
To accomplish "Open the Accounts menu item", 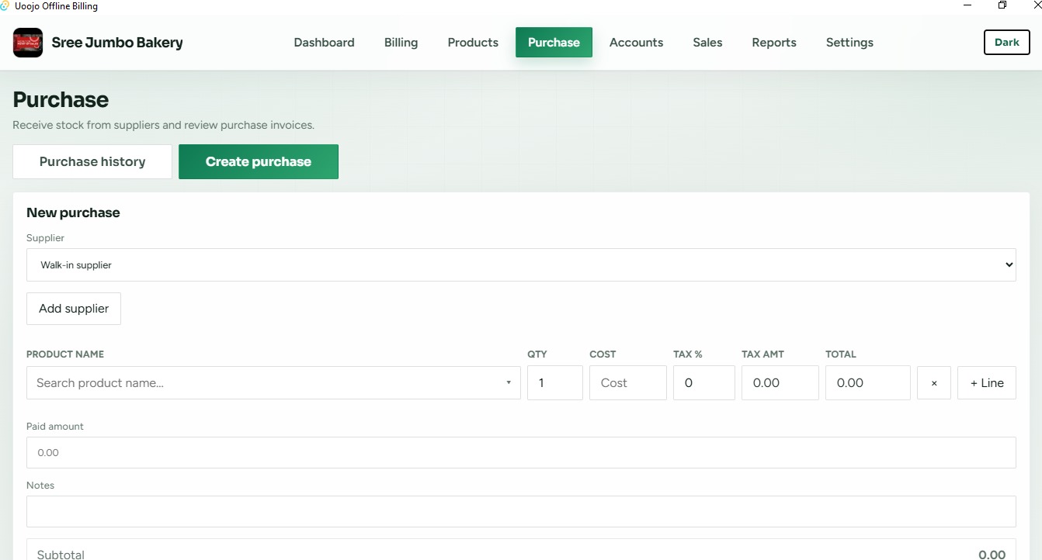I will tap(636, 43).
